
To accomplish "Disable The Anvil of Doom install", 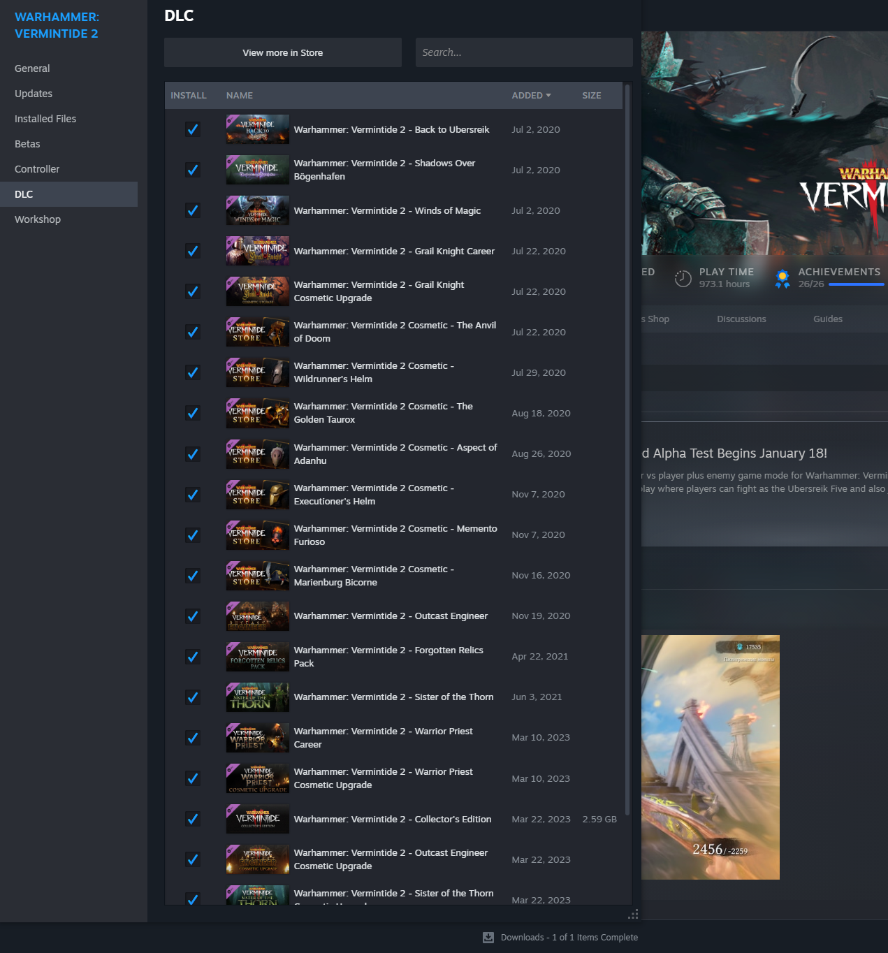I will click(x=193, y=332).
